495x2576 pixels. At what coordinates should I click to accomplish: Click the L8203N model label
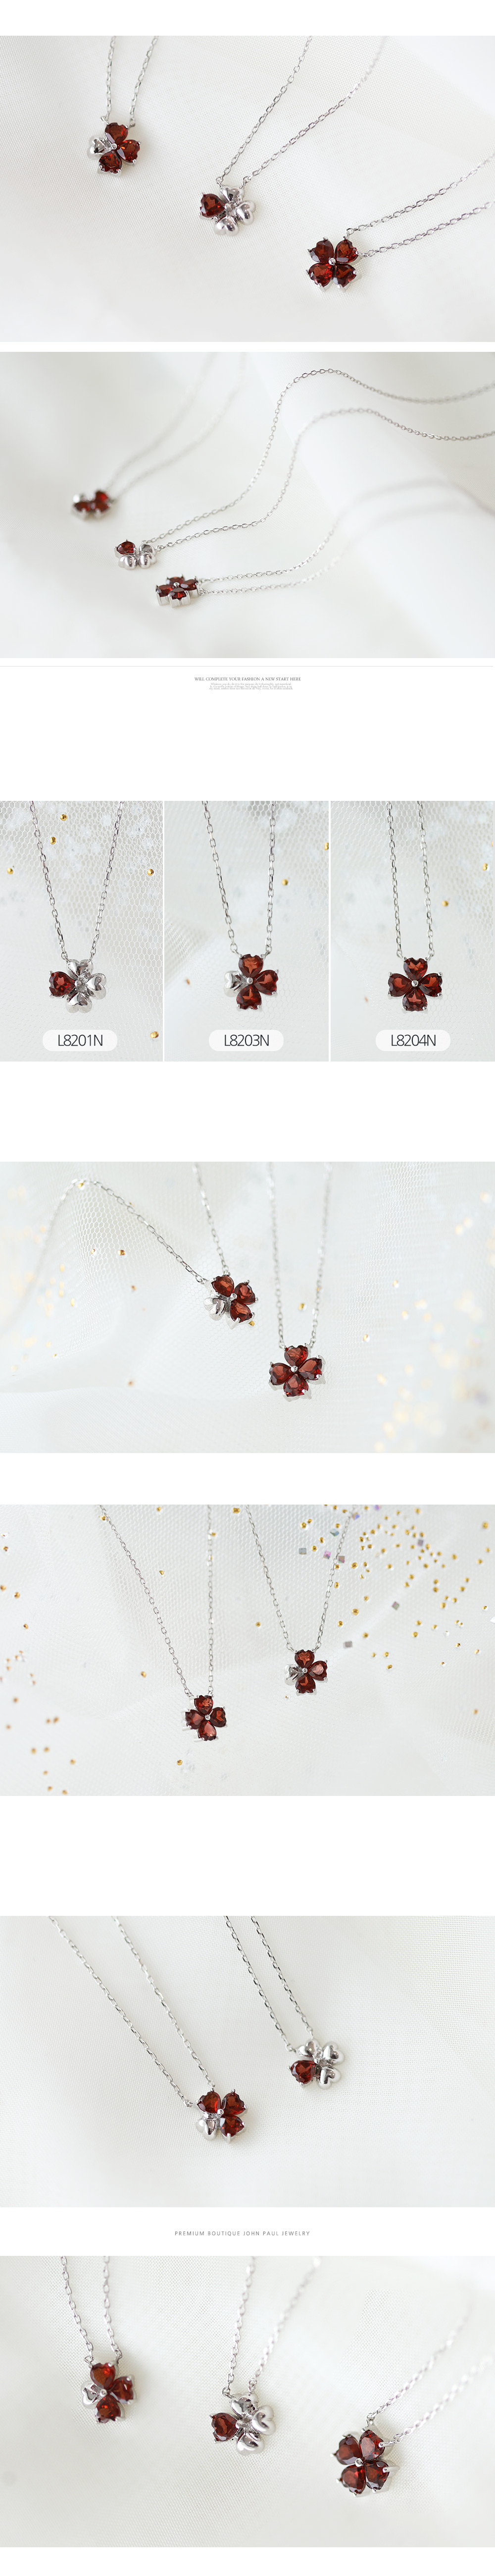(247, 1040)
